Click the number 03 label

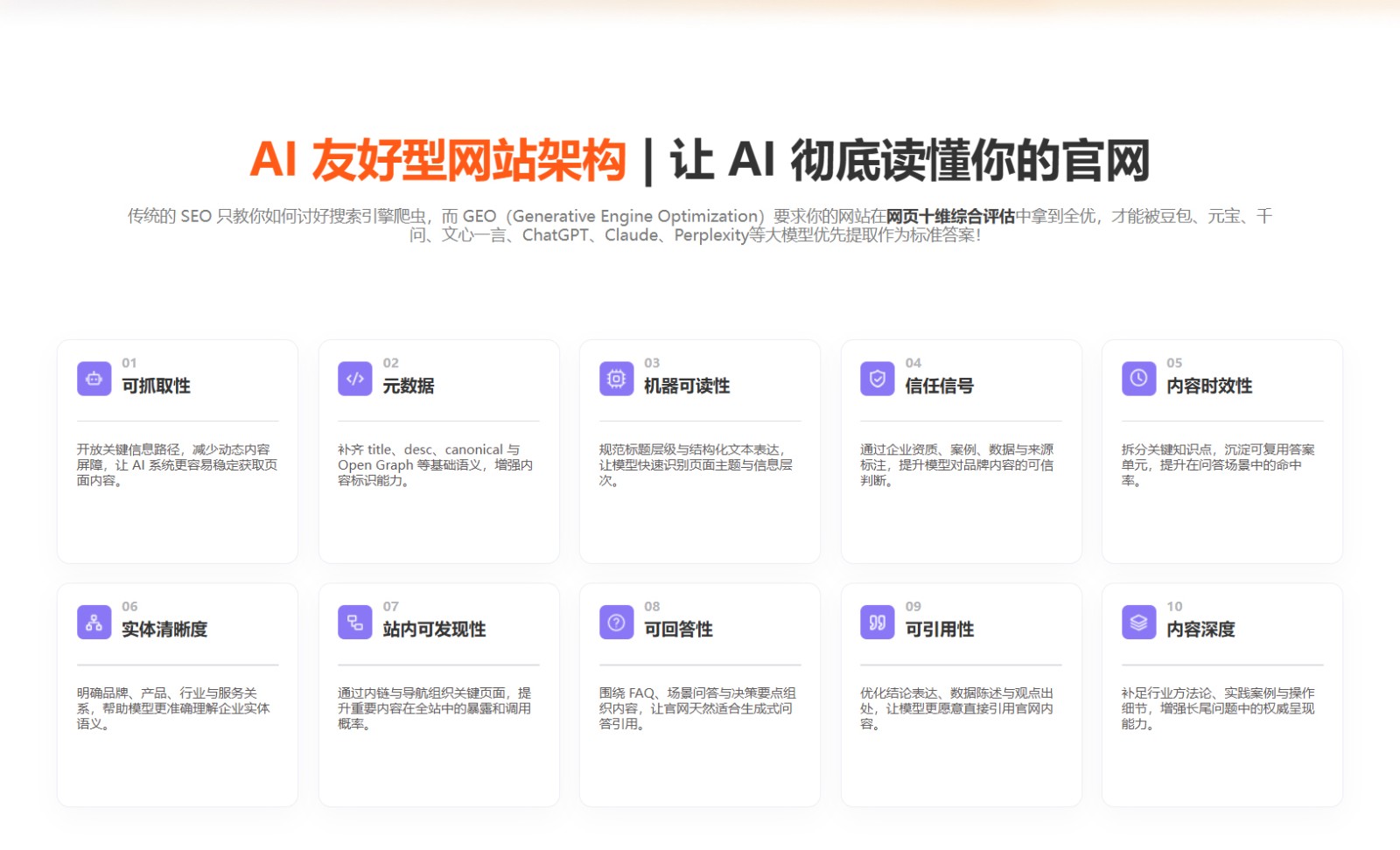click(652, 363)
